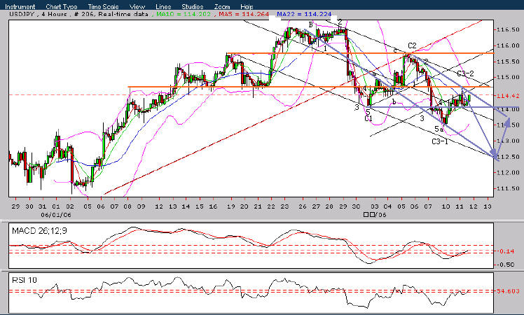Click the C1 wave annotation
This screenshot has height=315, width=524.
[x=368, y=118]
